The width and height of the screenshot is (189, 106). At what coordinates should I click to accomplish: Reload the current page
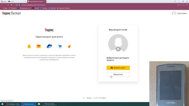click(x=8, y=5)
